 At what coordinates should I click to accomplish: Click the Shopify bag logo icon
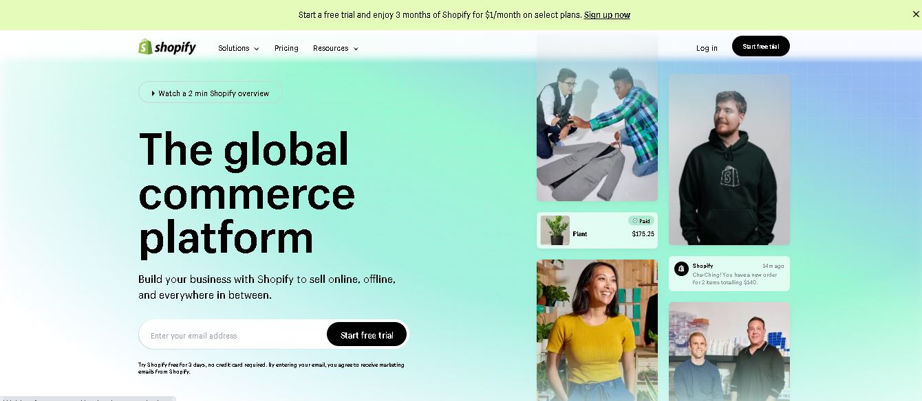(x=144, y=47)
